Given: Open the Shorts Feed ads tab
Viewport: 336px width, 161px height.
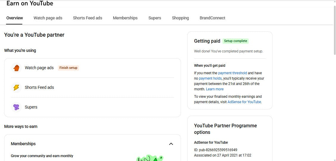Looking at the screenshot, I should pos(87,18).
